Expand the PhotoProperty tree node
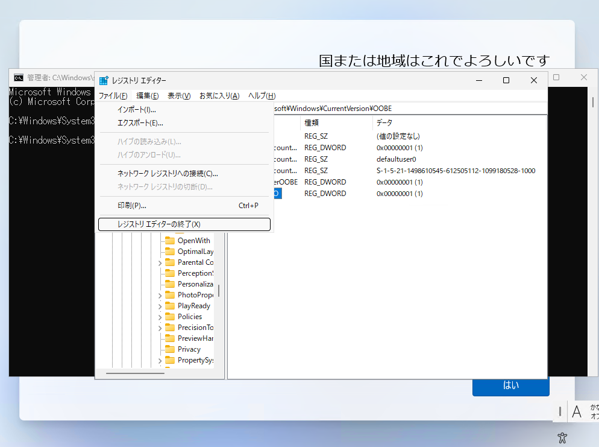 coord(160,296)
